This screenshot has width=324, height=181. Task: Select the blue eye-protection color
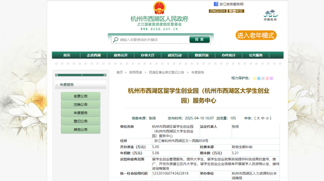click(259, 79)
